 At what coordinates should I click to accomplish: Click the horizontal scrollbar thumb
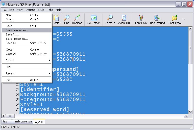[x=10, y=116]
